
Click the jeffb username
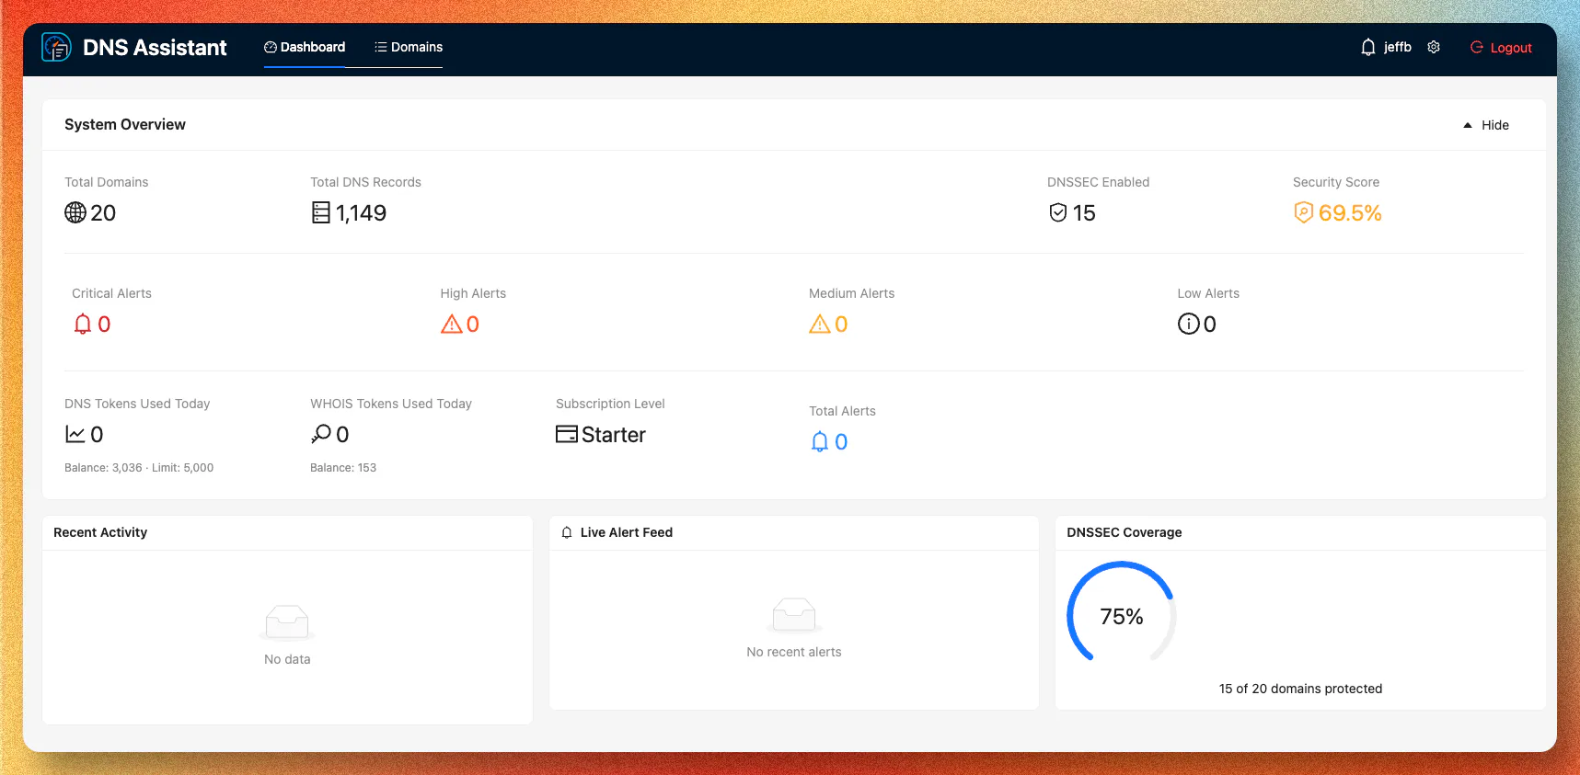[1398, 47]
